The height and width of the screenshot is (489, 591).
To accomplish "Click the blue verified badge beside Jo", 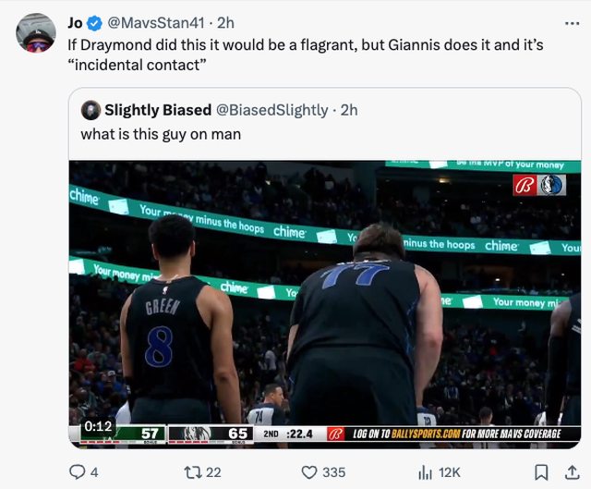I will (x=98, y=23).
